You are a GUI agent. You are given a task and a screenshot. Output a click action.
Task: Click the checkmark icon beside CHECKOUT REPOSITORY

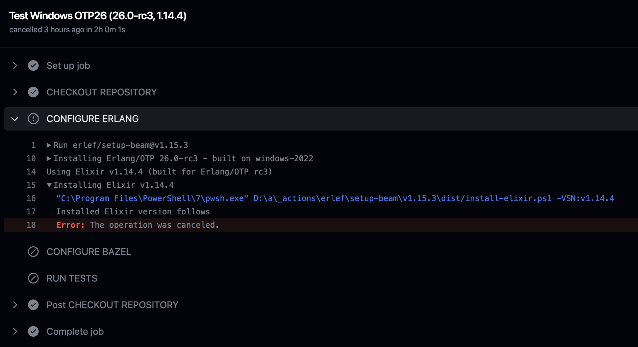click(x=33, y=92)
